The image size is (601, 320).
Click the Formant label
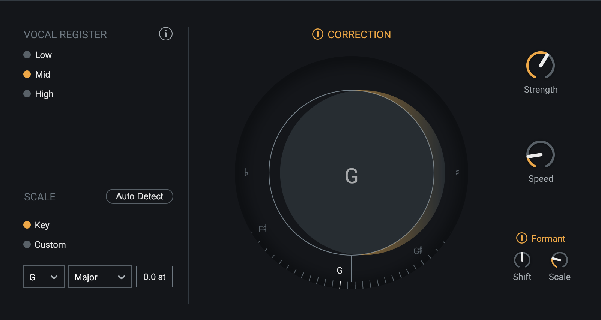click(x=548, y=238)
